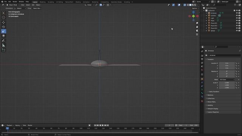Hide Plane in viewport via eye icon
Image resolution: width=242 pixels, height=136 pixels.
[237, 20]
